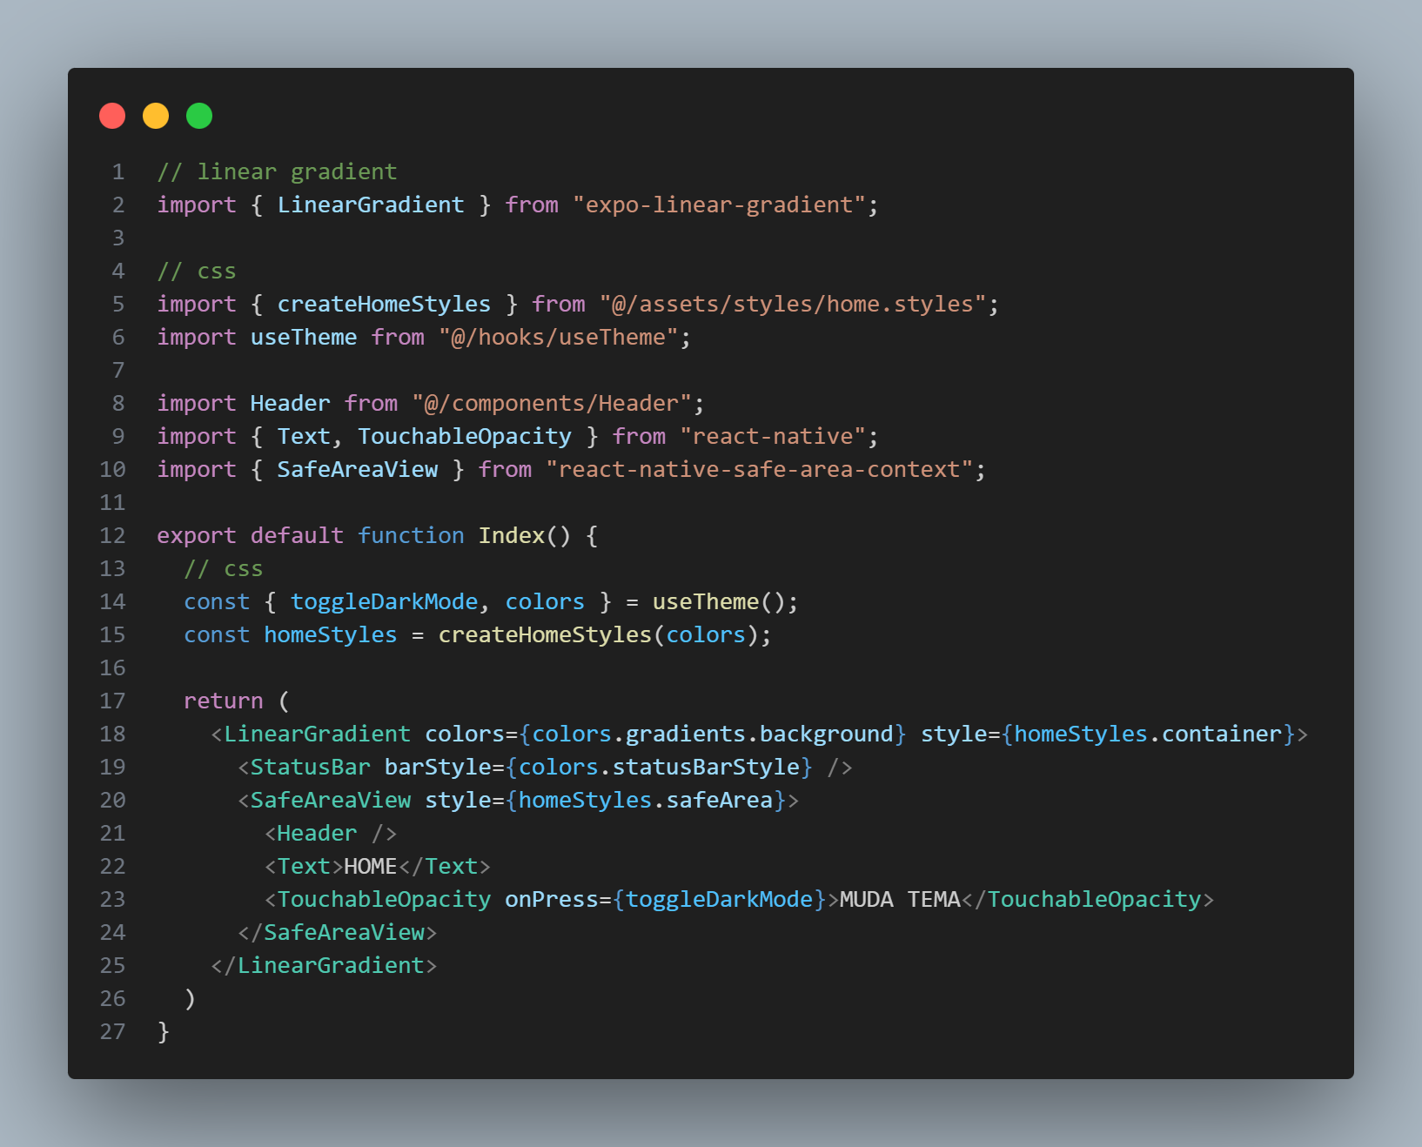Click the createHomeStyles import name on line 5
This screenshot has height=1147, width=1422.
384,304
